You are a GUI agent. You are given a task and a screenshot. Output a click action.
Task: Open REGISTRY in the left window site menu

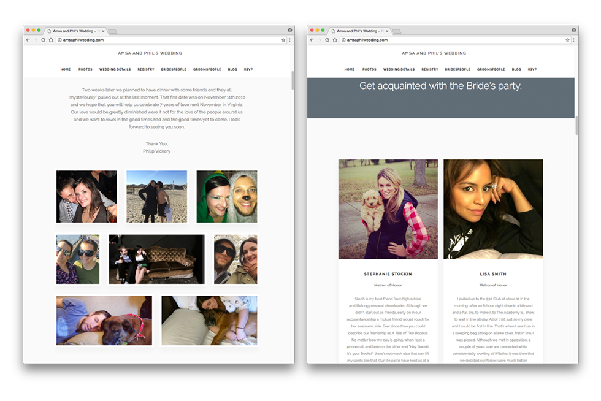pos(146,69)
